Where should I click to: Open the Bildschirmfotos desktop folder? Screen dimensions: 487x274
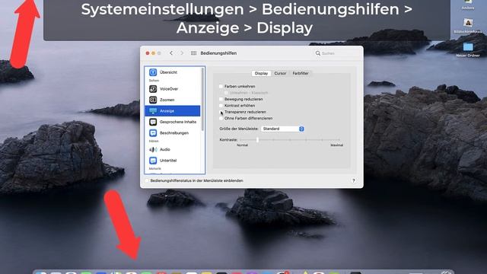(x=468, y=25)
